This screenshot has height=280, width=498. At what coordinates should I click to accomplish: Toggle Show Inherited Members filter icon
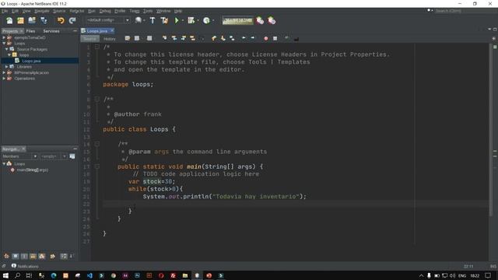[x=6, y=256]
